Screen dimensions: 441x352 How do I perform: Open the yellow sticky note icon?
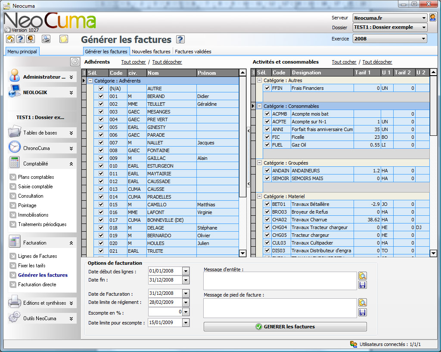pos(64,39)
